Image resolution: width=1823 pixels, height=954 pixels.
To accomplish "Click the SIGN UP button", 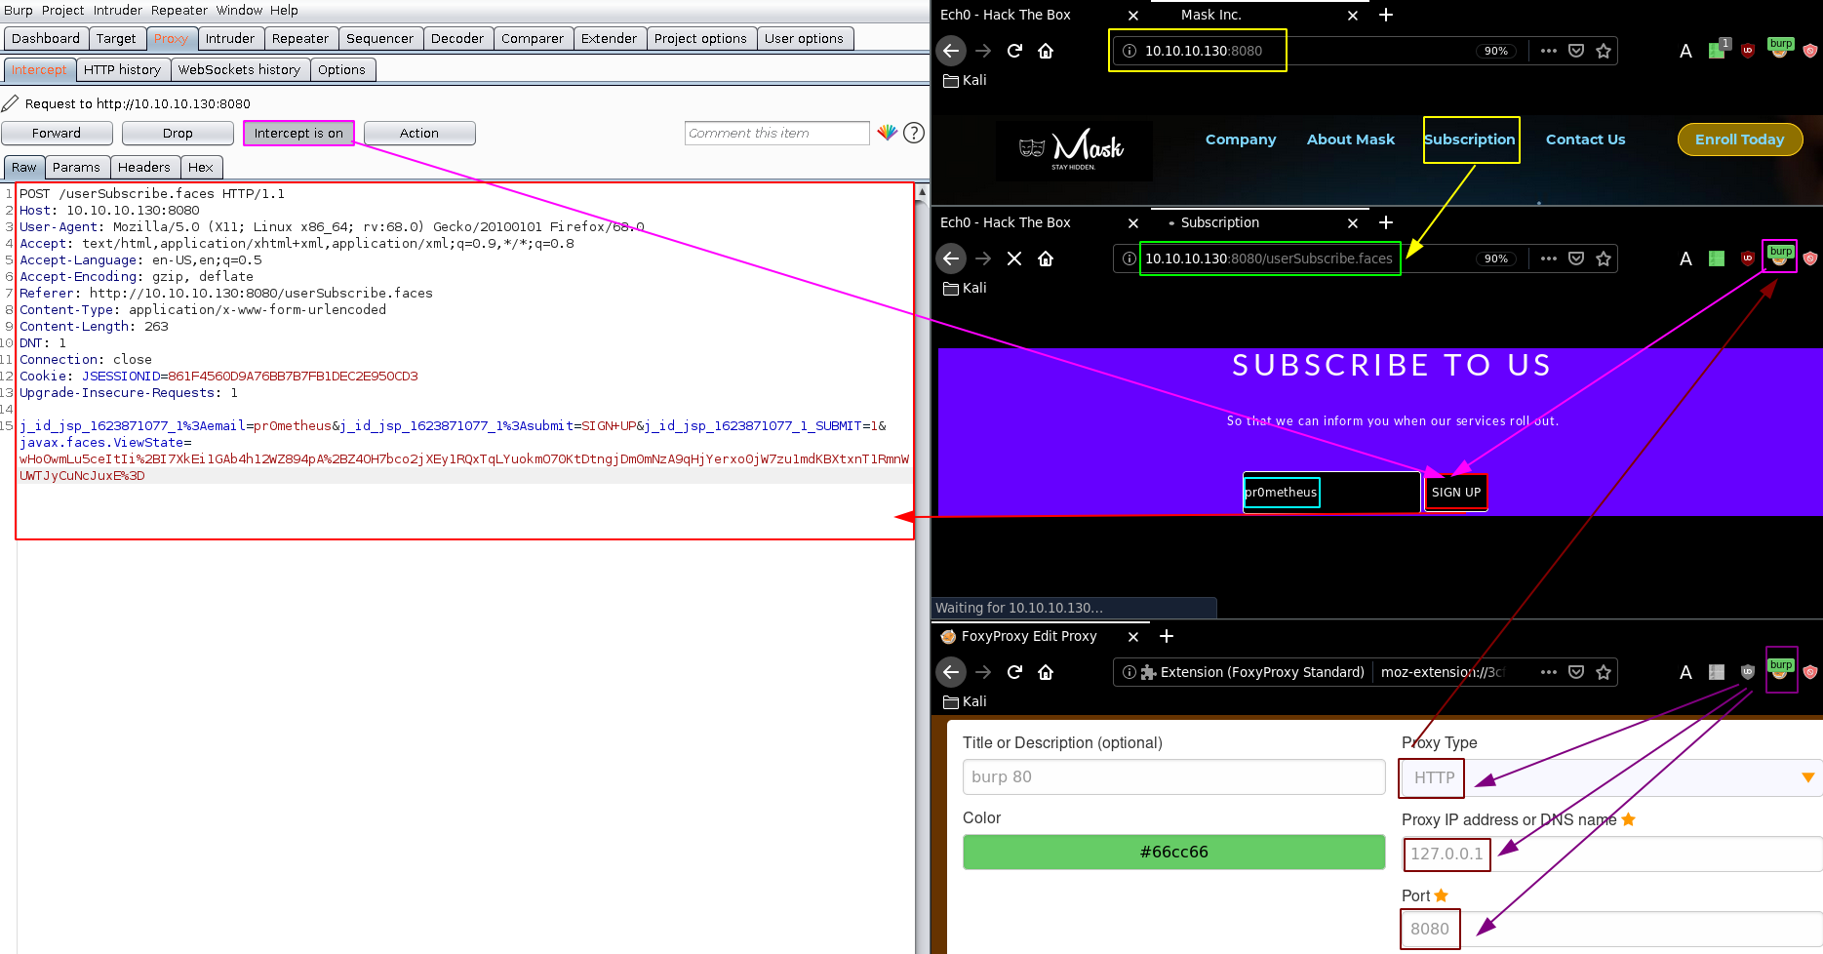I will [x=1455, y=493].
